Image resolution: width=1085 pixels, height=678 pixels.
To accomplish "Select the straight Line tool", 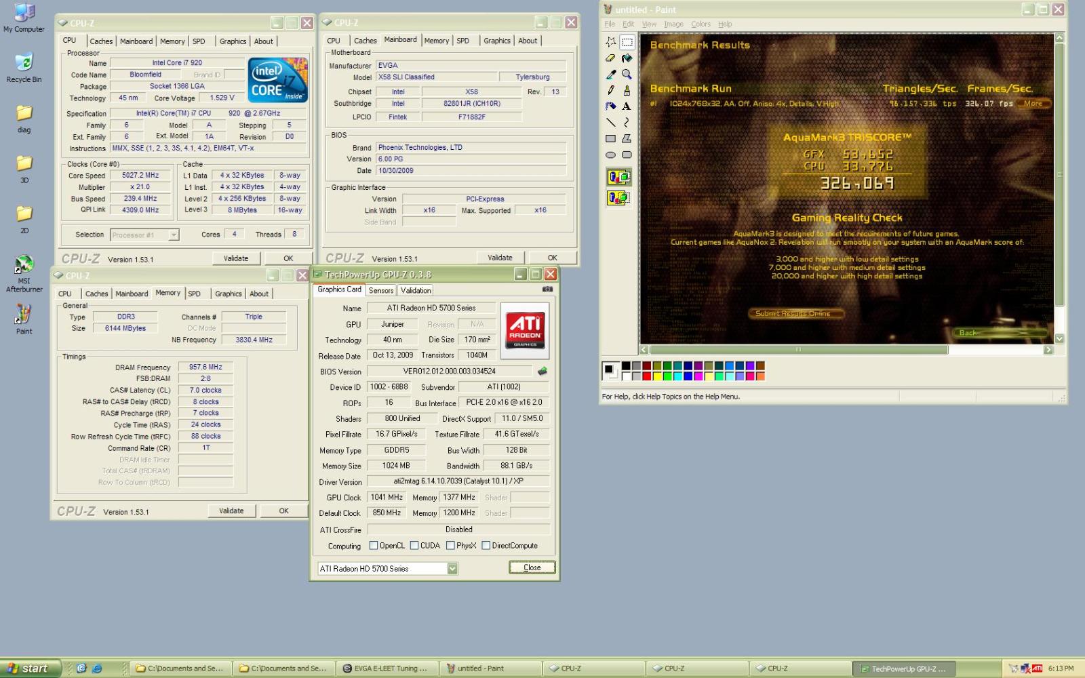I will click(610, 122).
